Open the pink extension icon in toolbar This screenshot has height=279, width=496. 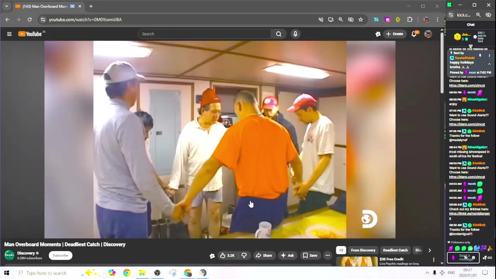tap(387, 19)
